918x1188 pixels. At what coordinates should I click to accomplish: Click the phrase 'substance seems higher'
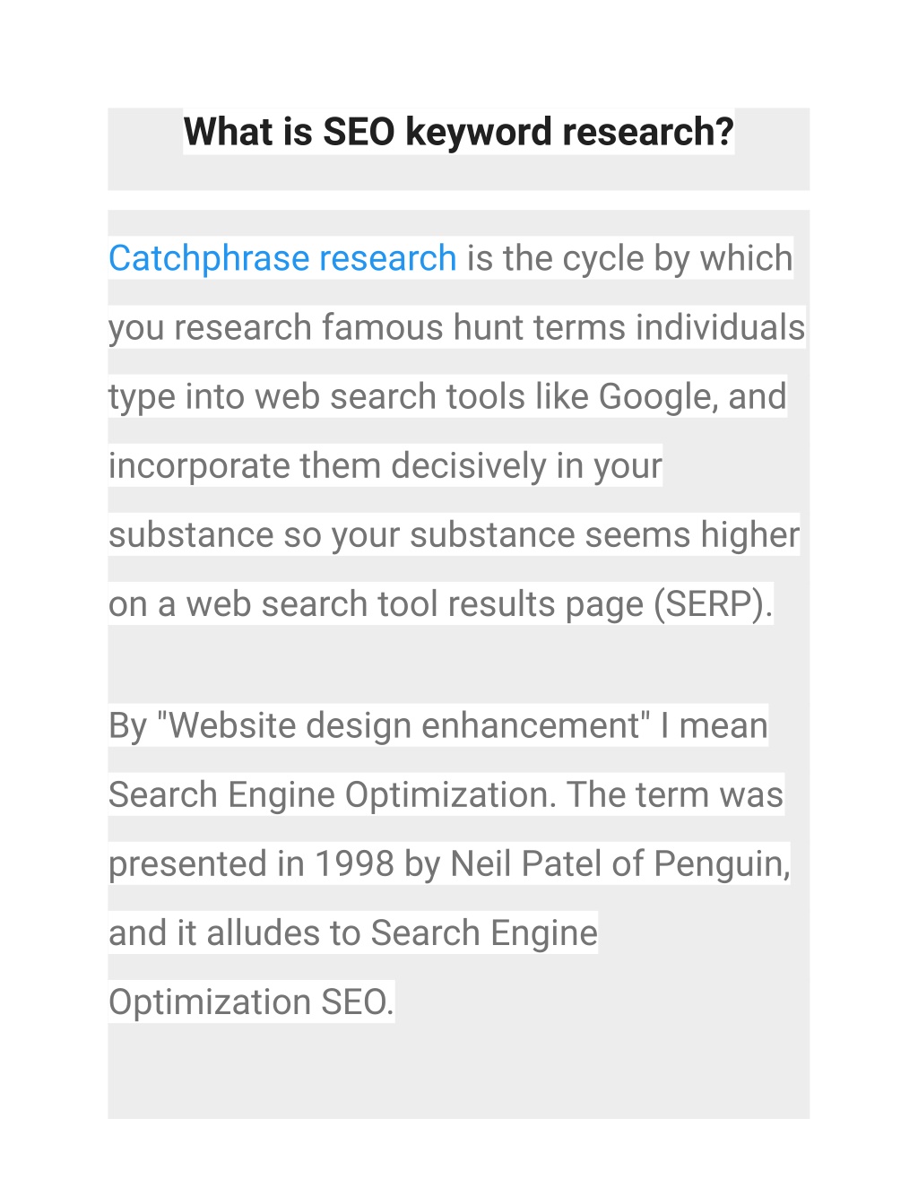[x=604, y=535]
